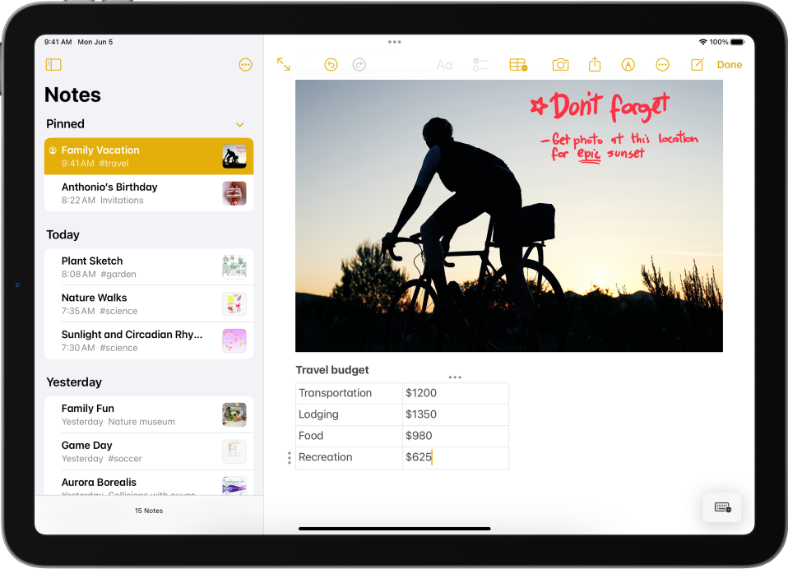This screenshot has width=788, height=569.
Task: Tap the 9:41 AM clock
Action: pyautogui.click(x=58, y=42)
